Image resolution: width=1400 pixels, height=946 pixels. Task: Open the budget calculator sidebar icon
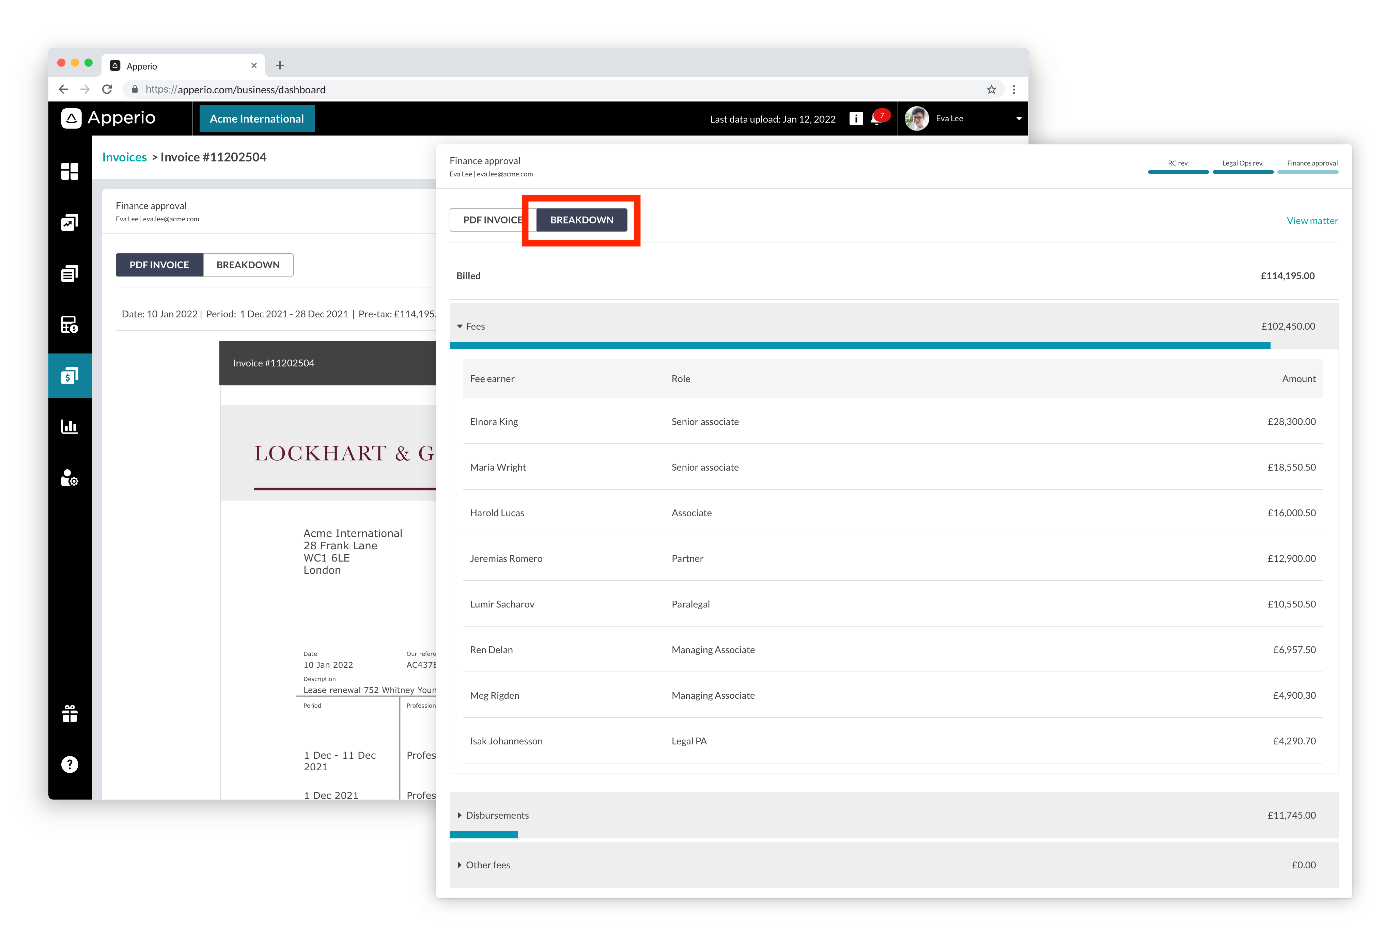70,325
